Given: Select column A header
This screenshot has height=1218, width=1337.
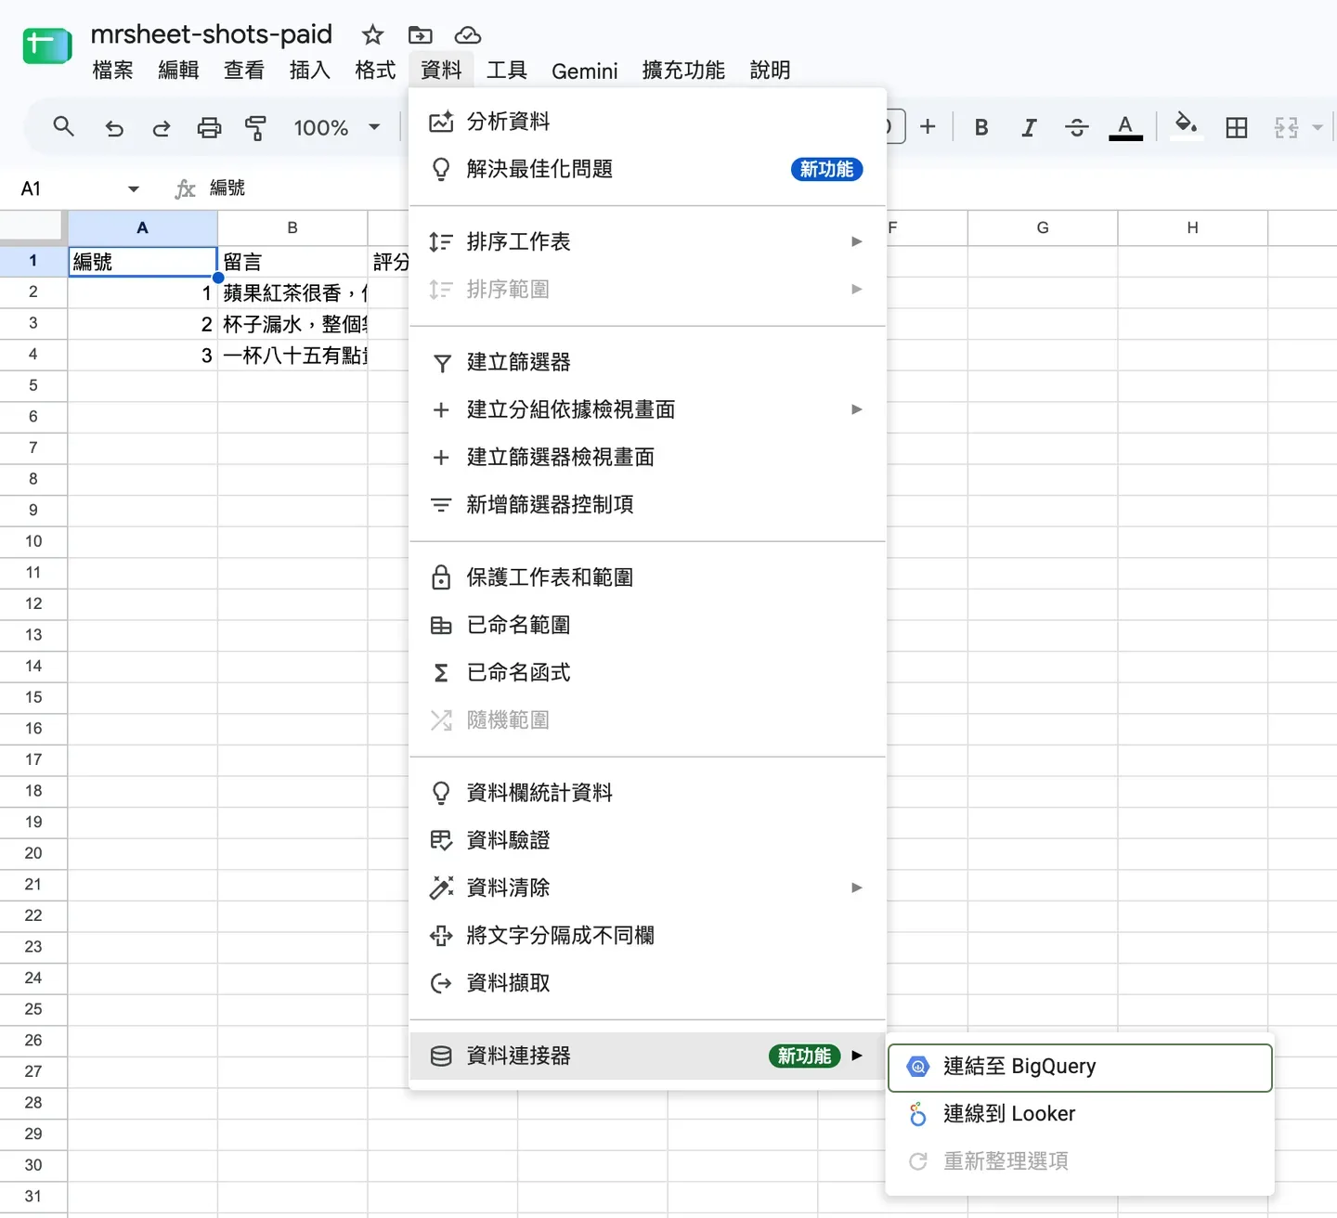Looking at the screenshot, I should click(143, 227).
